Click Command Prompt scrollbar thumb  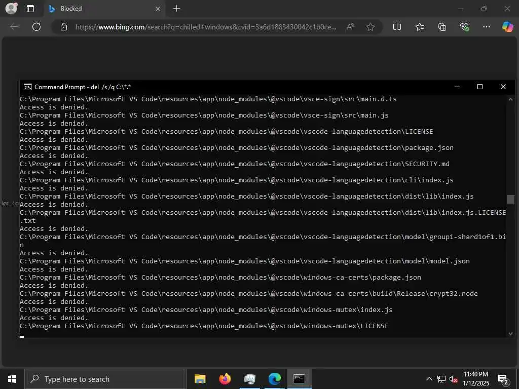coord(510,199)
